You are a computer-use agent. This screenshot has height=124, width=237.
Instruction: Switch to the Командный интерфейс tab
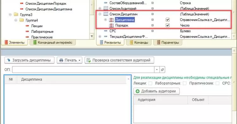(53, 42)
